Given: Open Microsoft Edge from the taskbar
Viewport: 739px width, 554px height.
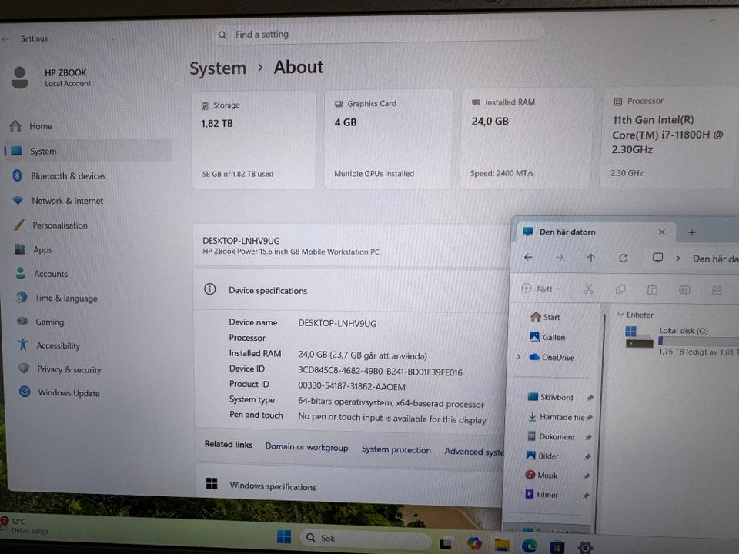Looking at the screenshot, I should (530, 545).
